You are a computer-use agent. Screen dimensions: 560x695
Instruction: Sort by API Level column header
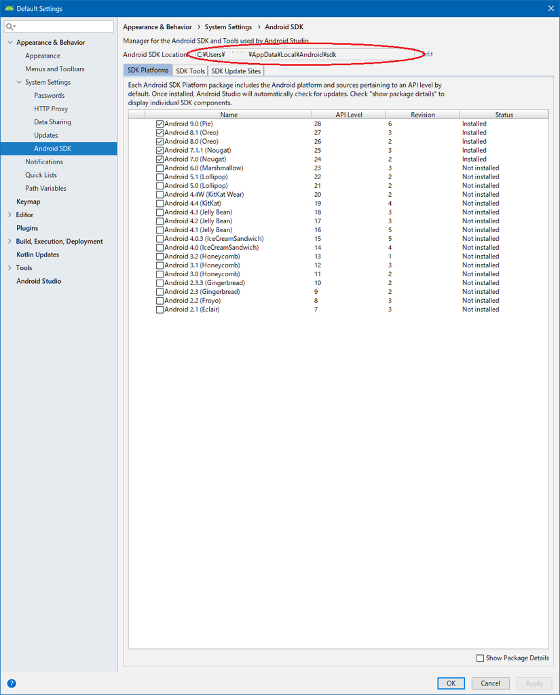pyautogui.click(x=348, y=114)
